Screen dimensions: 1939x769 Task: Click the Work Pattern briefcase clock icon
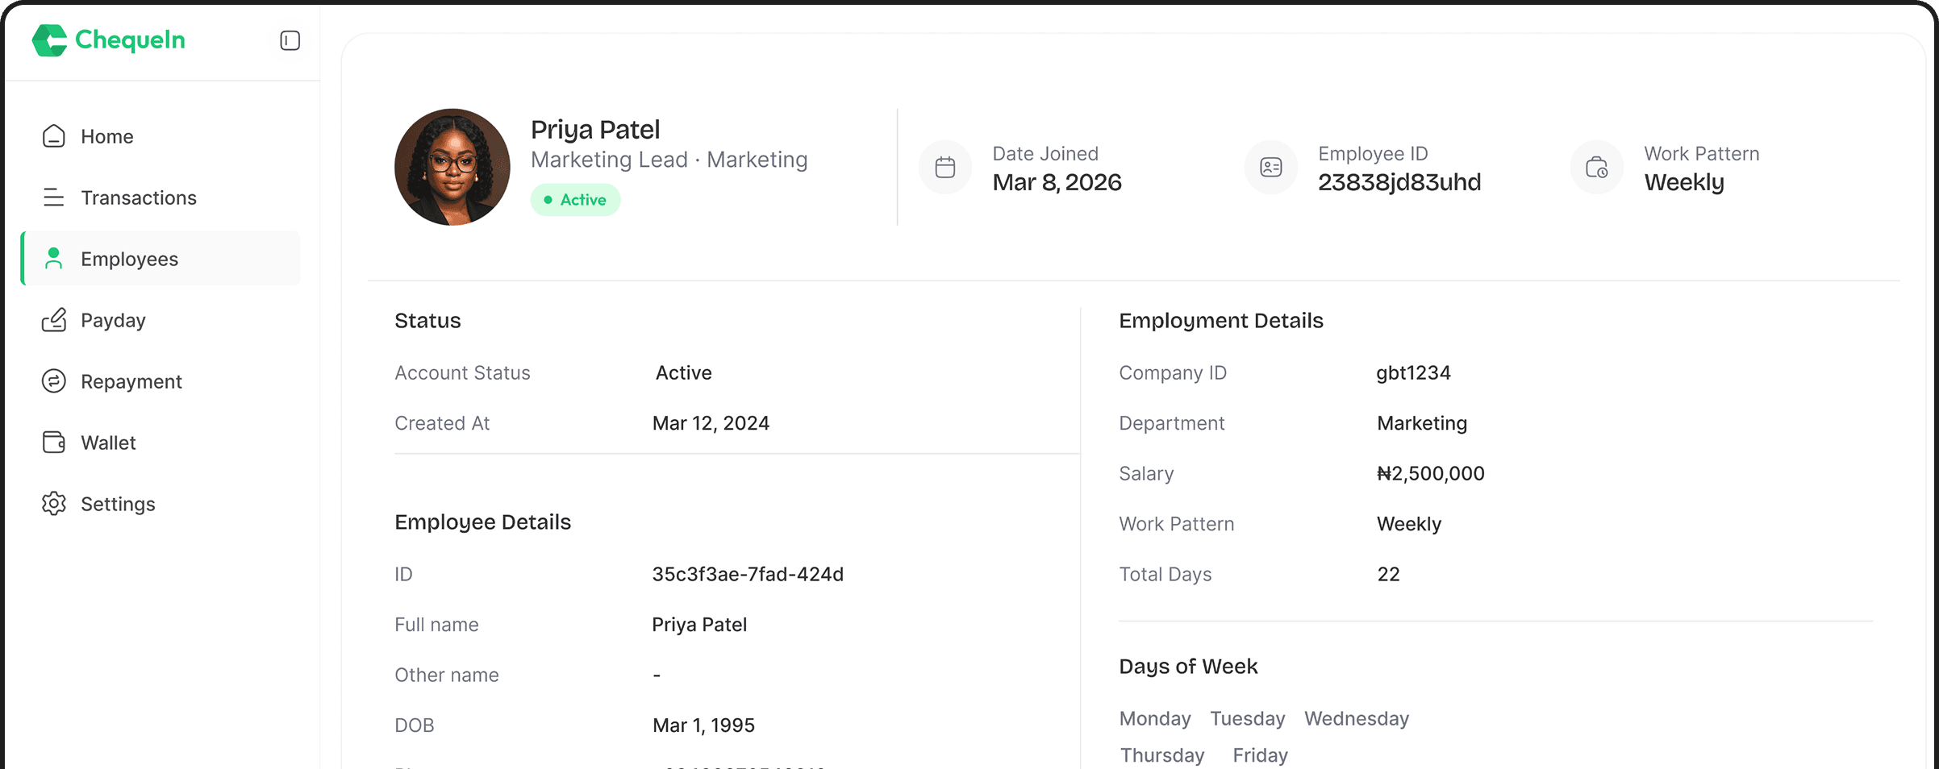[x=1597, y=168]
